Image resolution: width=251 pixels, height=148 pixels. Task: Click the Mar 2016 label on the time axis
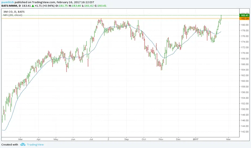pyautogui.click(x=20, y=139)
